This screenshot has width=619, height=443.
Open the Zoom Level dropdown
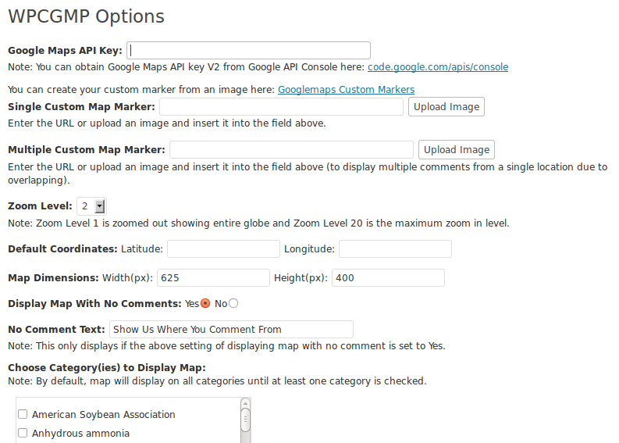coord(91,206)
